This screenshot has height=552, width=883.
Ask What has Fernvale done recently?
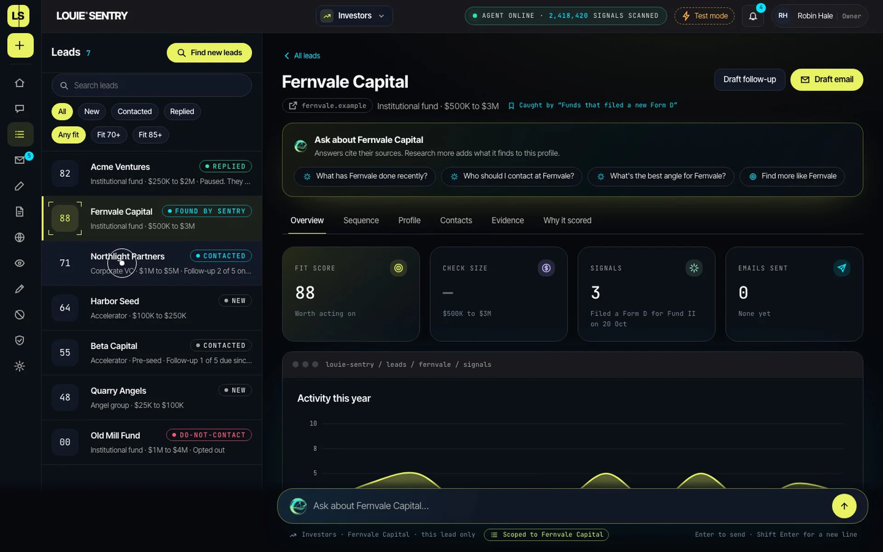pos(364,176)
